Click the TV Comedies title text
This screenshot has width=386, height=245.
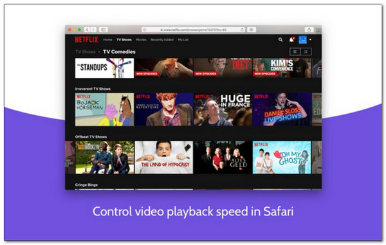click(x=119, y=51)
